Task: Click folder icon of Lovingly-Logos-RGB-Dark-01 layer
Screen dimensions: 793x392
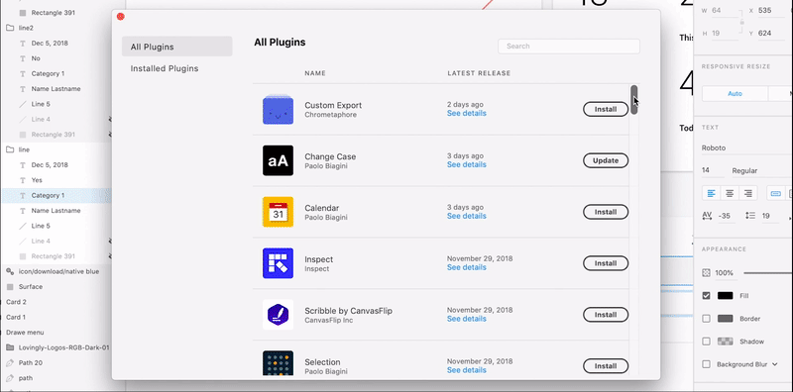Action: point(10,347)
